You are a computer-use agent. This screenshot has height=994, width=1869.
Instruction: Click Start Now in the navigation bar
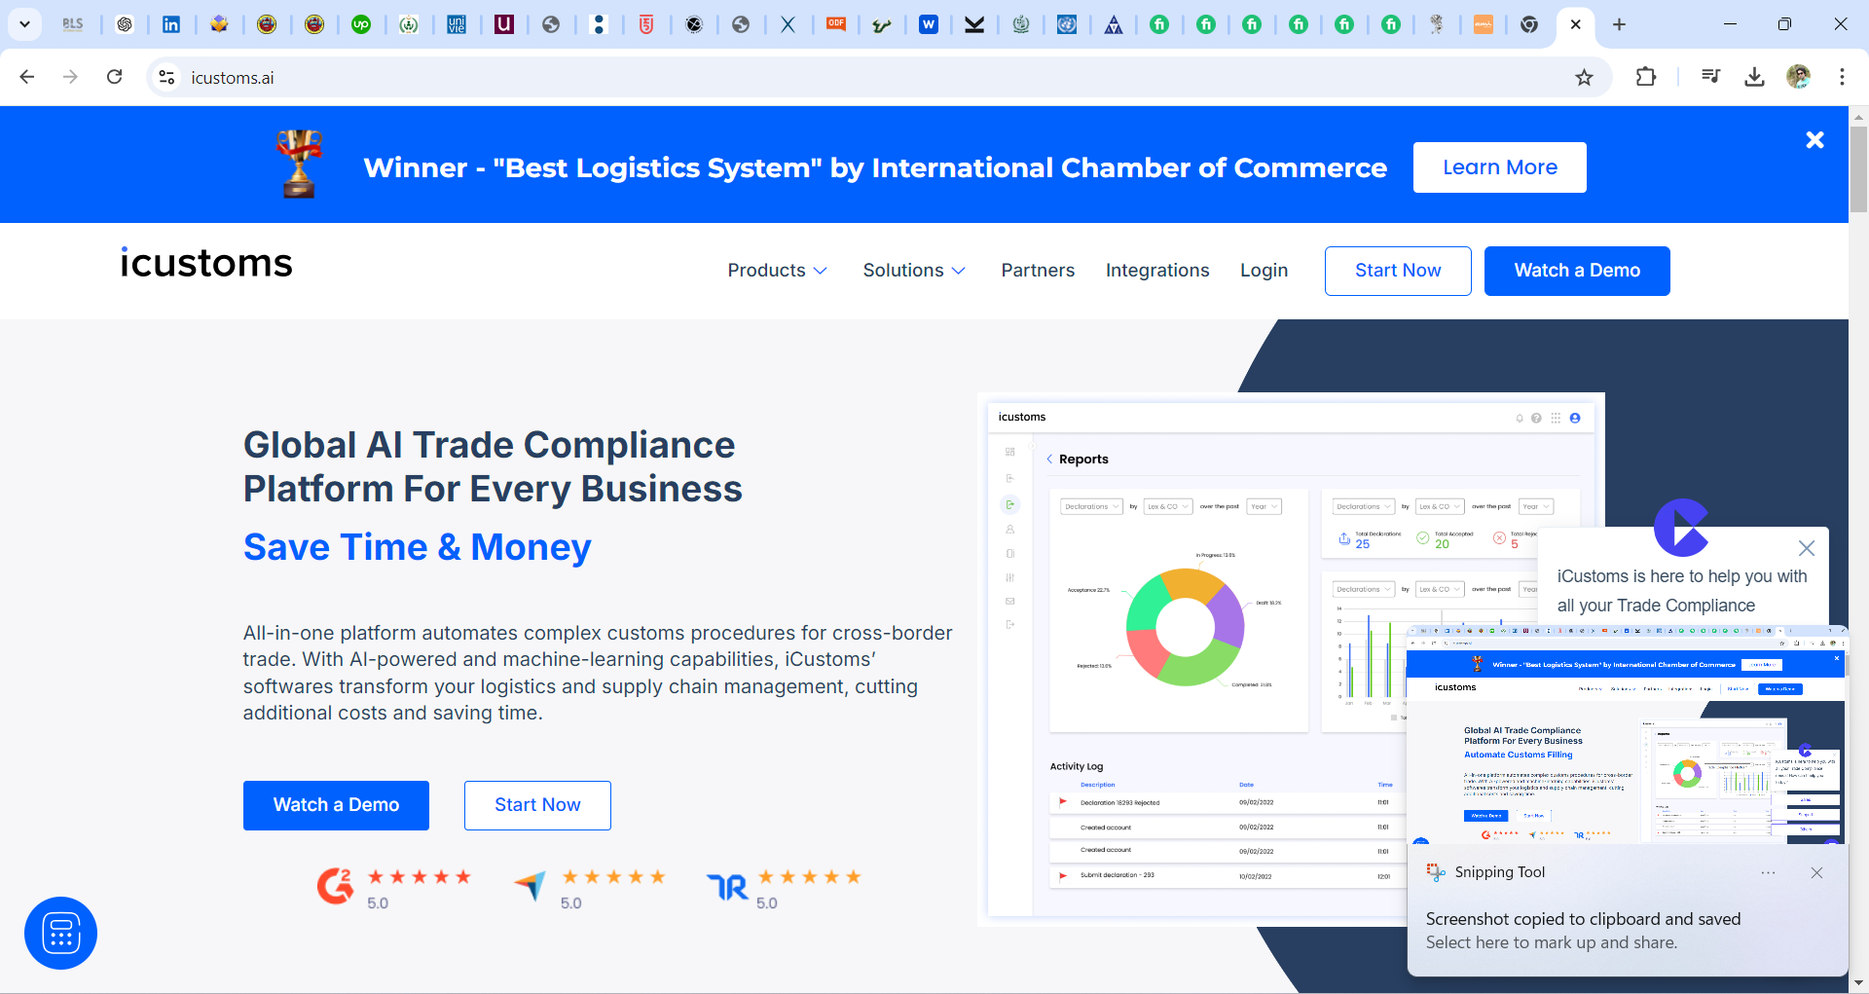[1398, 271]
